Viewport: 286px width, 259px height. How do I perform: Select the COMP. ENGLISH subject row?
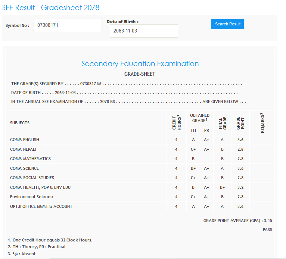(x=25, y=140)
